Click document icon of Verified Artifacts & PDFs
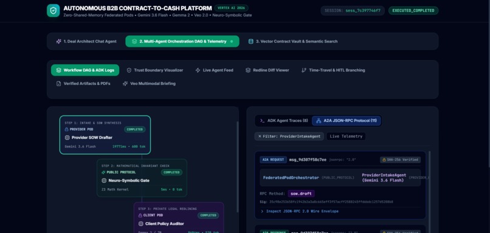Screen dimensions: 490x233 [x=58, y=84]
